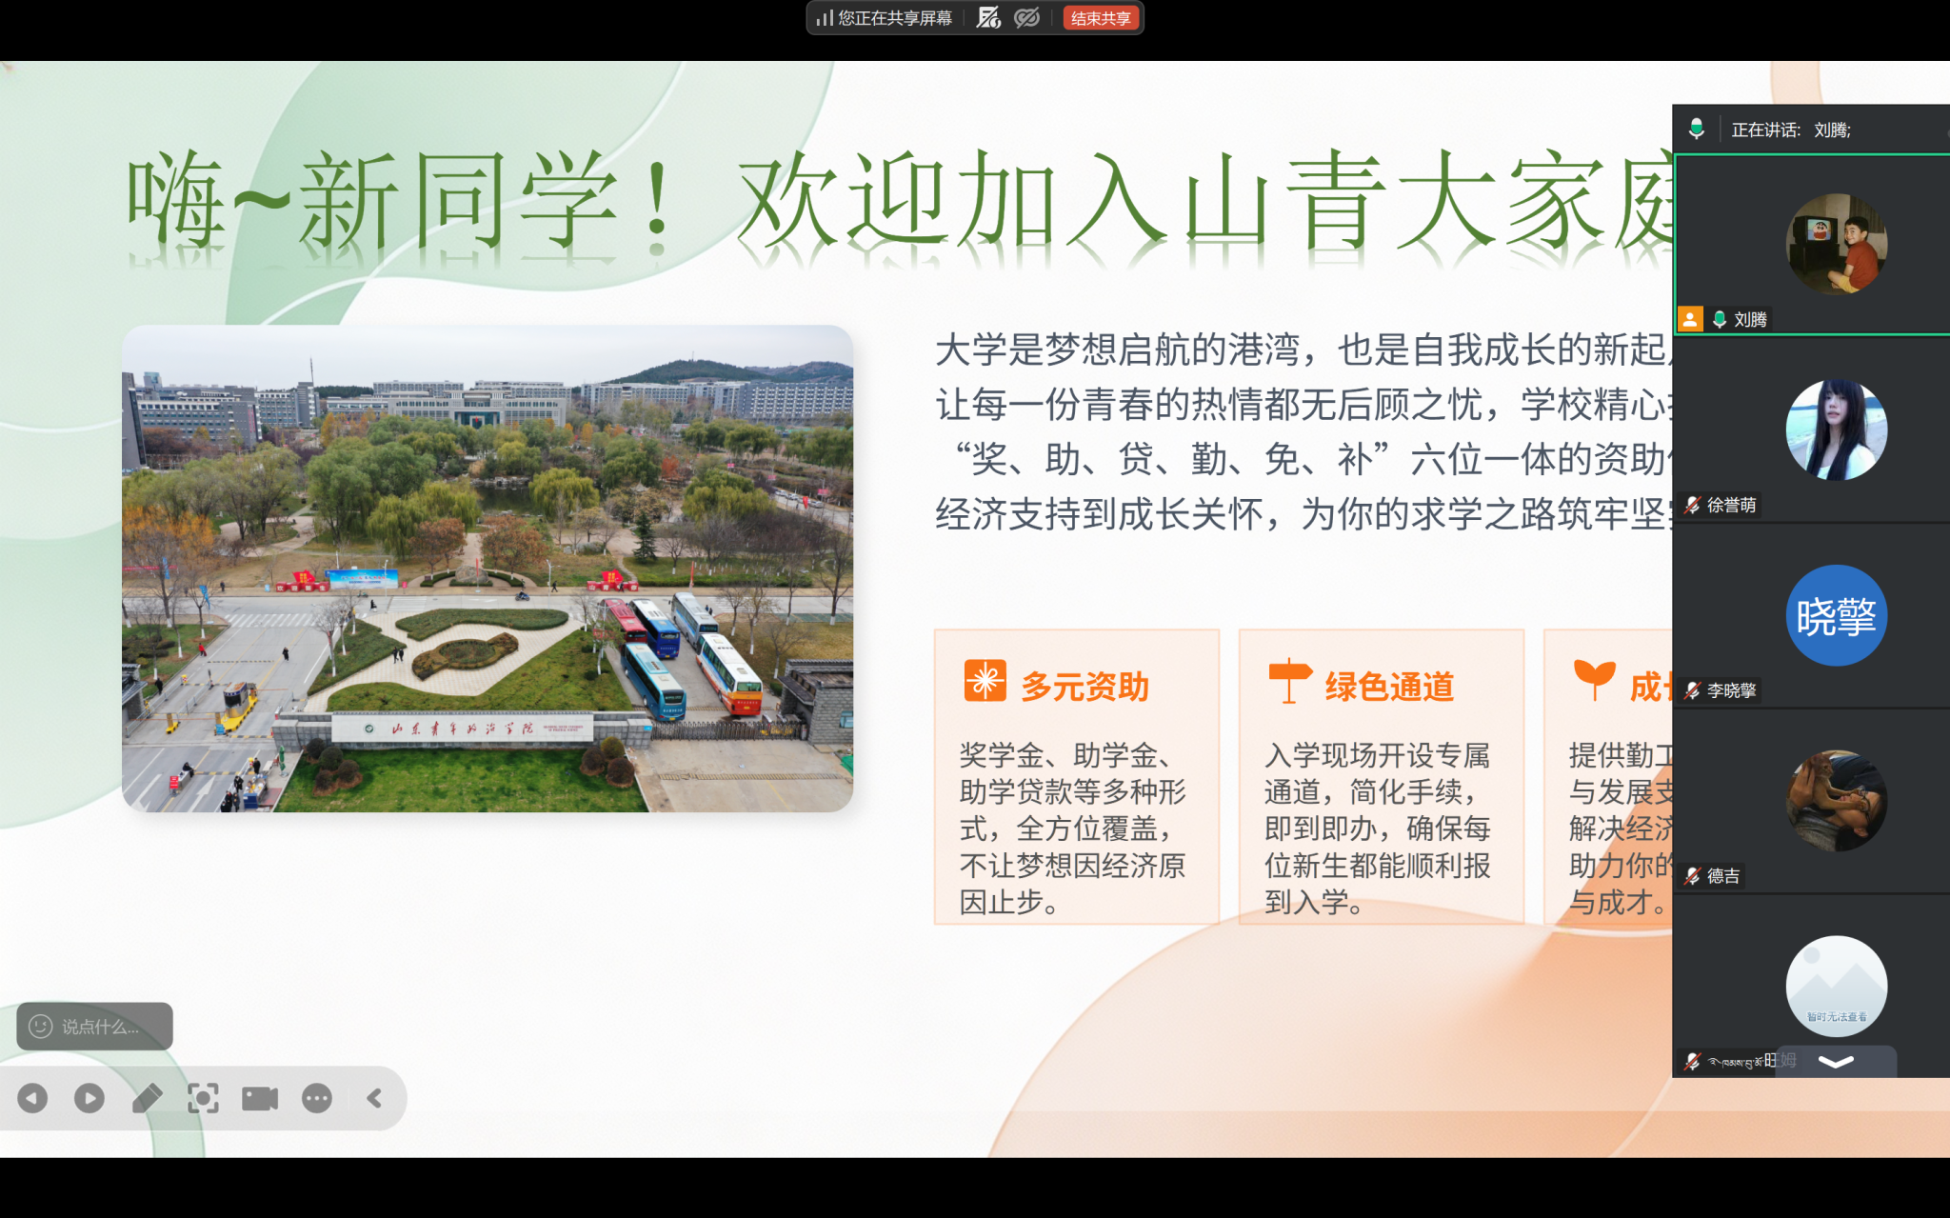Image resolution: width=1950 pixels, height=1218 pixels.
Task: Click the signpost icon beside 绿色通道
Action: click(x=1290, y=681)
